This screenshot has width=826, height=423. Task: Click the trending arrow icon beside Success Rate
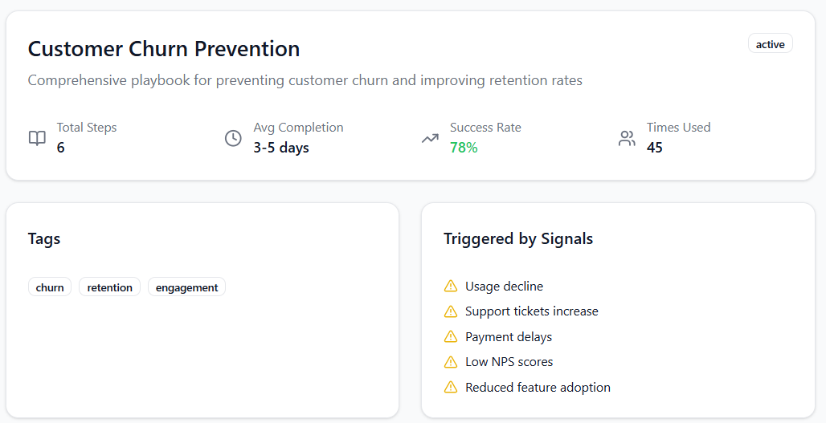pyautogui.click(x=430, y=138)
